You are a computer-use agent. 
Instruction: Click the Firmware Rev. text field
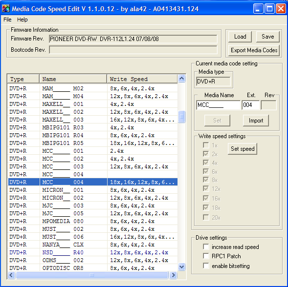click(133, 39)
